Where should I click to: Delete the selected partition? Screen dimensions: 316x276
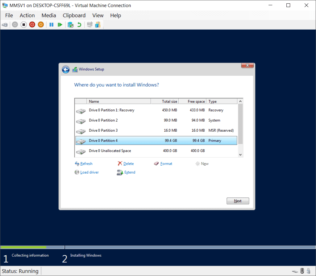click(126, 163)
